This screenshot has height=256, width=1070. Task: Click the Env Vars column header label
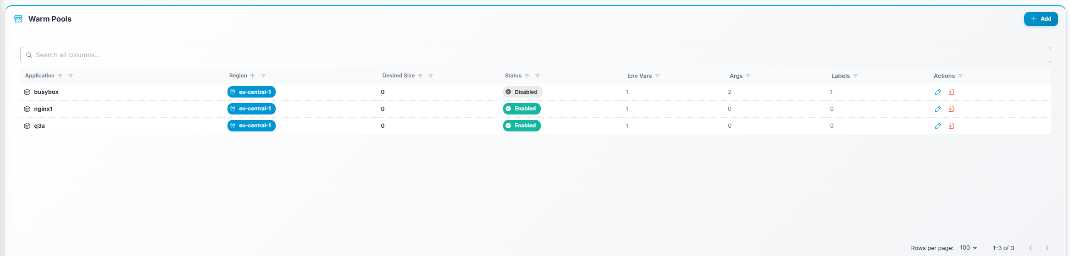pos(639,76)
